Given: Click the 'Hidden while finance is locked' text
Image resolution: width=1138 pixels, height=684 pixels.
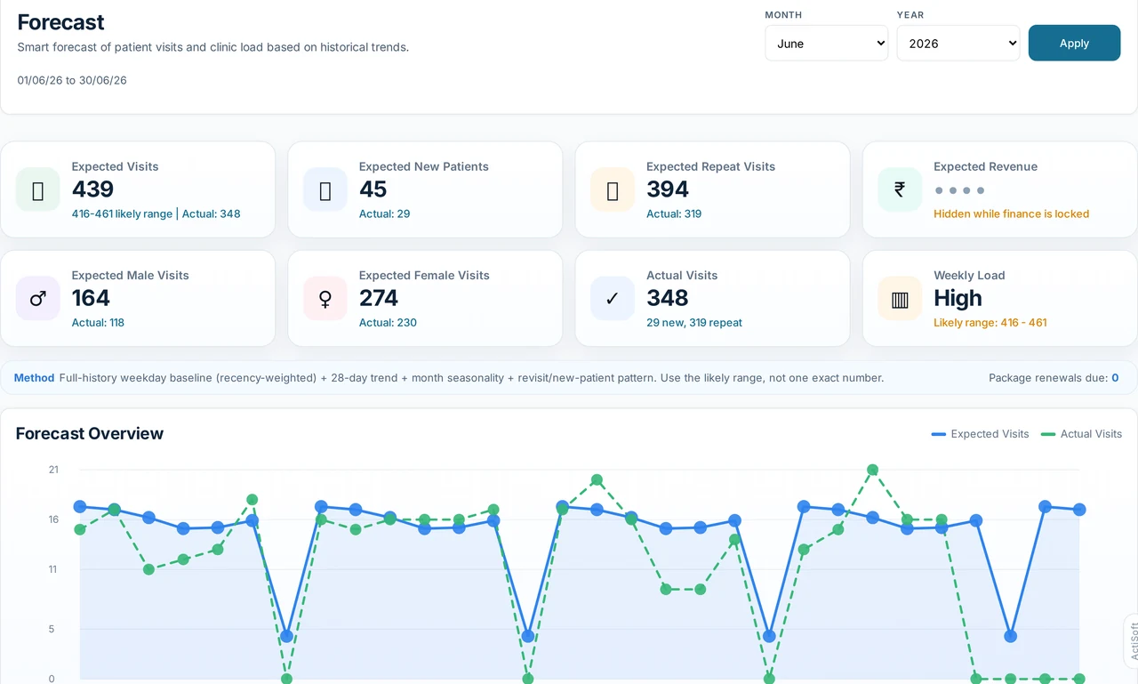Looking at the screenshot, I should [1011, 213].
